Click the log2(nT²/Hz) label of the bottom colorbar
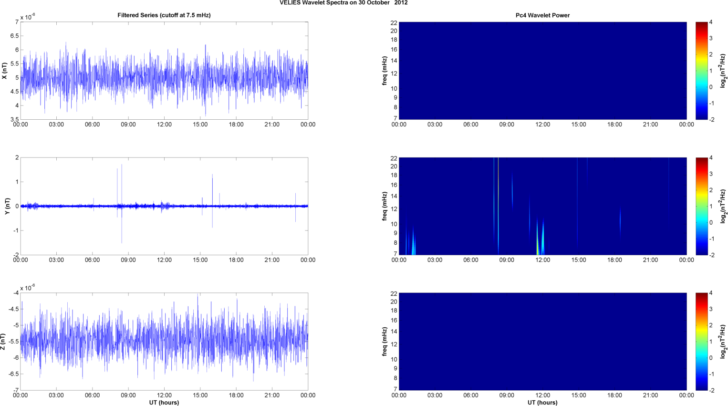The width and height of the screenshot is (728, 406). 723,342
